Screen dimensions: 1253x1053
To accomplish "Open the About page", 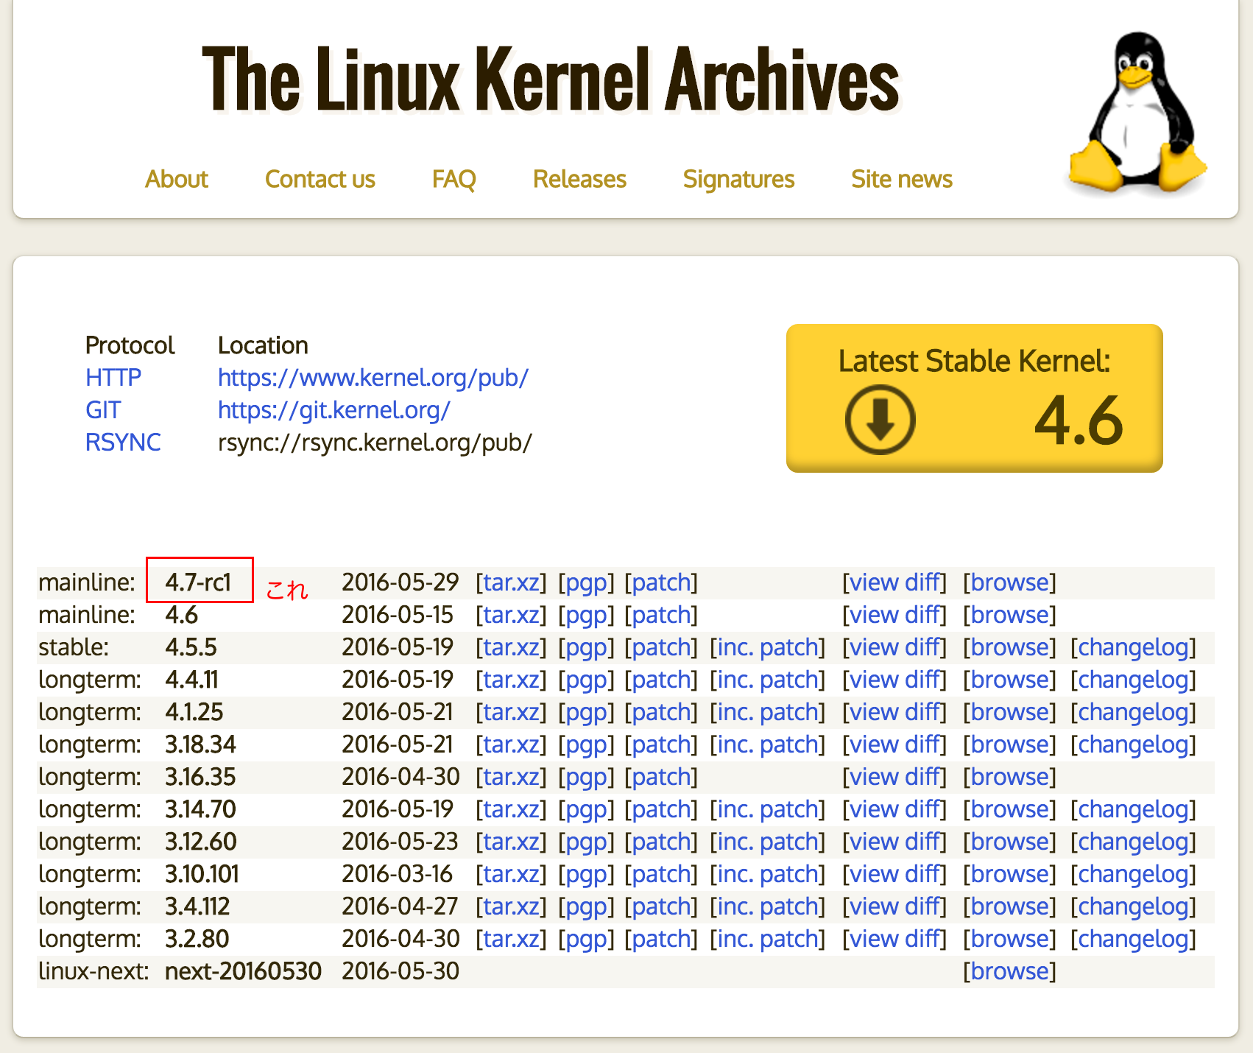I will (x=177, y=179).
